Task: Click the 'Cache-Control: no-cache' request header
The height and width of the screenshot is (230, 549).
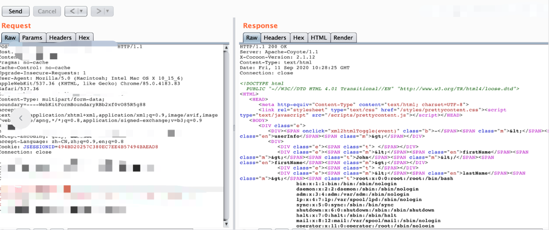Action: pyautogui.click(x=35, y=67)
